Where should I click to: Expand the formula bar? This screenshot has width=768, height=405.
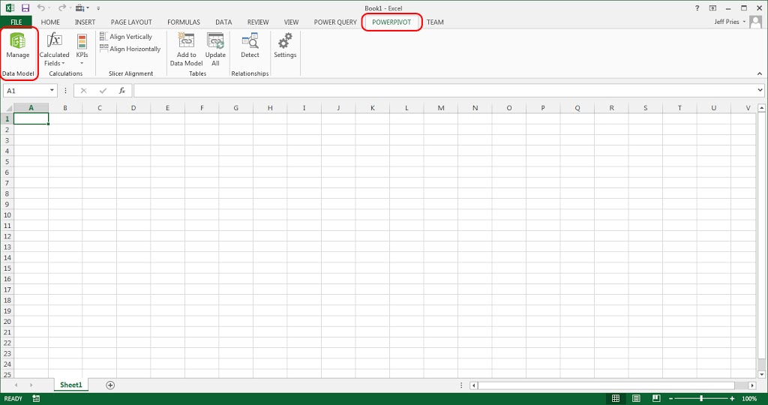[x=760, y=91]
